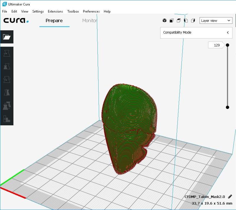Expand the Compatibility Mode panel chevron
Viewport: 236px width, 210px height.
coord(228,33)
